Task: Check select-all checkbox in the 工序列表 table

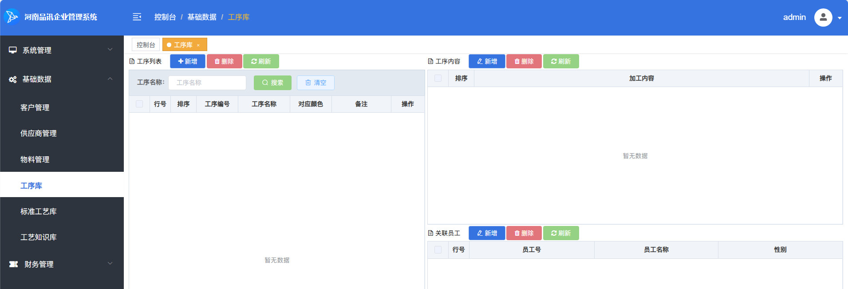Action: click(139, 104)
